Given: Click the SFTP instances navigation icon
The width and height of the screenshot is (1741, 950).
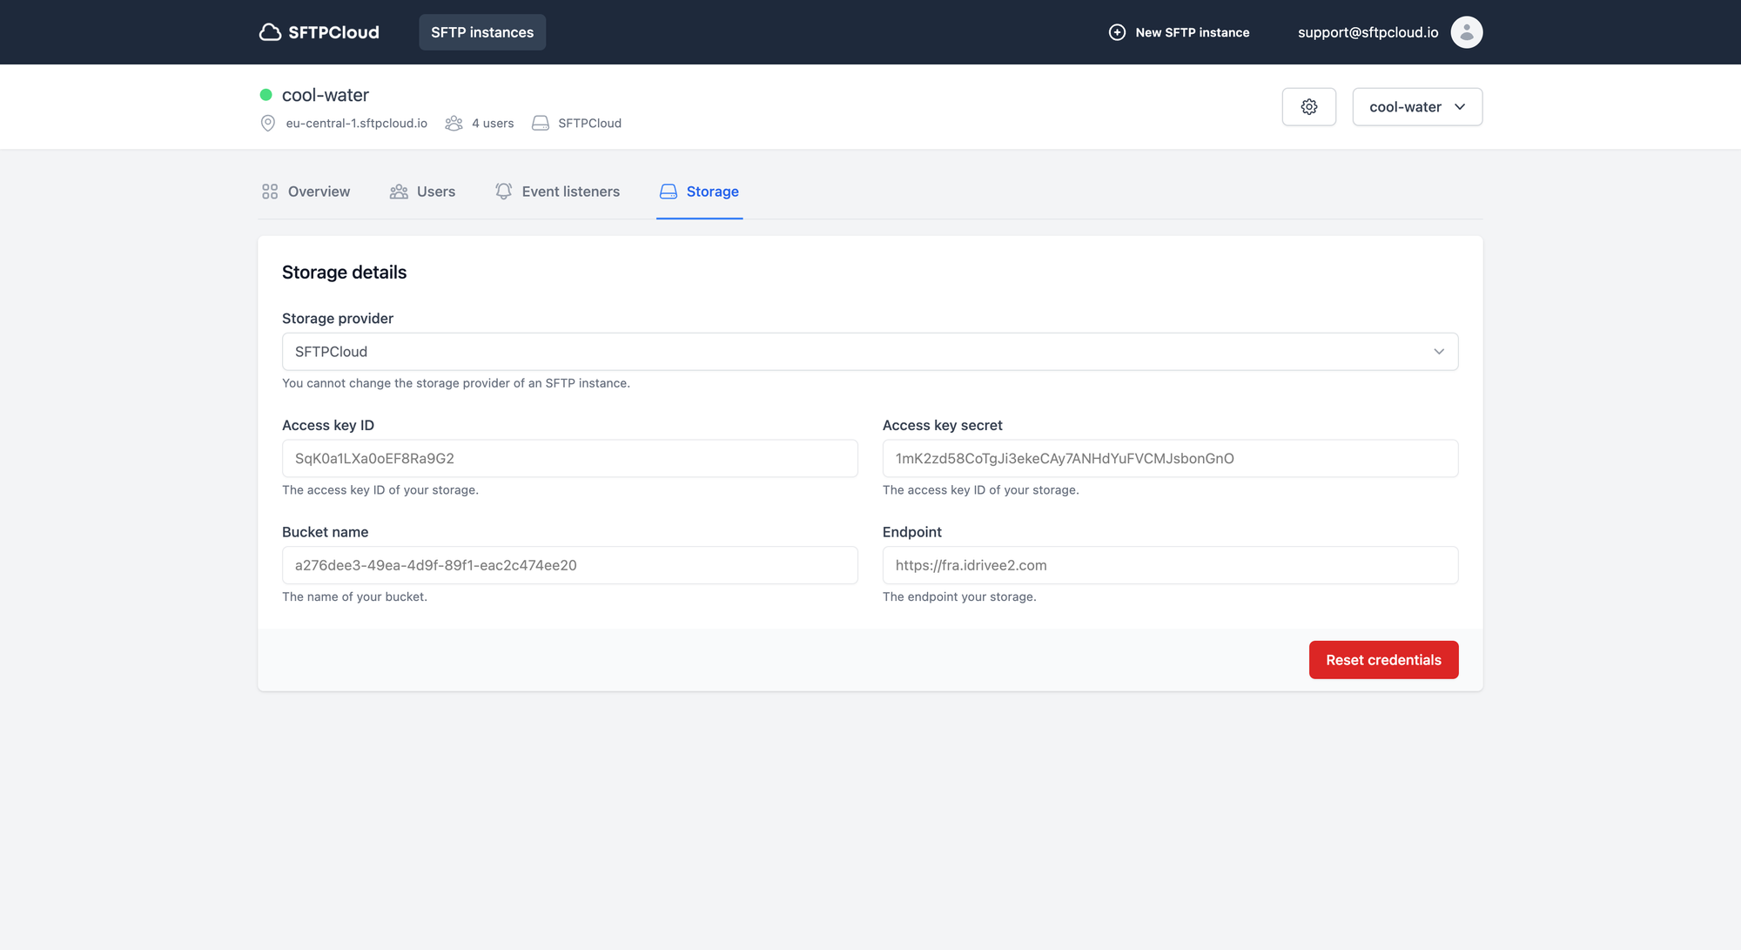Looking at the screenshot, I should 481,31.
